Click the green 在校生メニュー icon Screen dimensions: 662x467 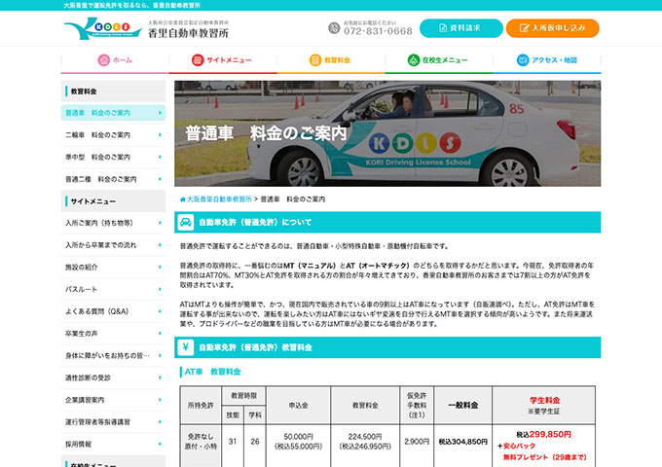tap(414, 60)
